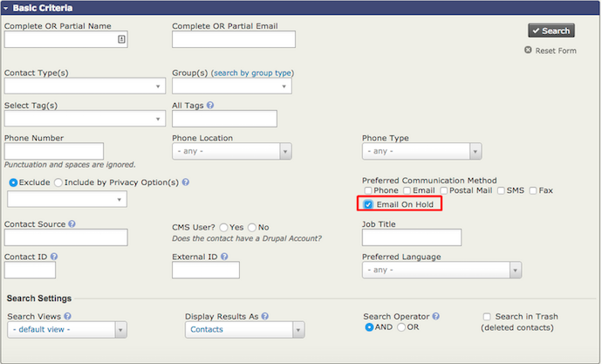Open the Preferred Language dropdown

click(441, 270)
